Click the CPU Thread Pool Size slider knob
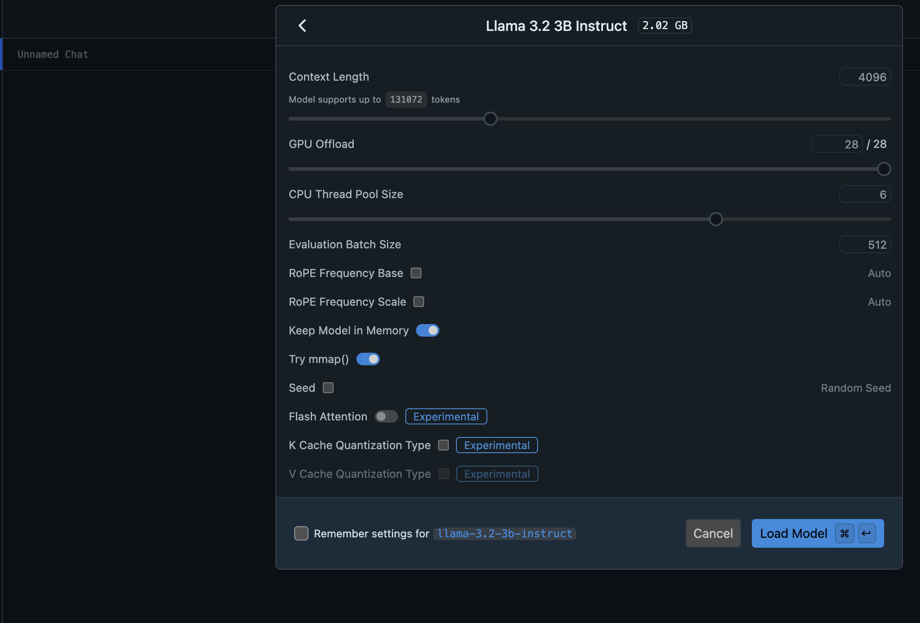920x623 pixels. [716, 219]
